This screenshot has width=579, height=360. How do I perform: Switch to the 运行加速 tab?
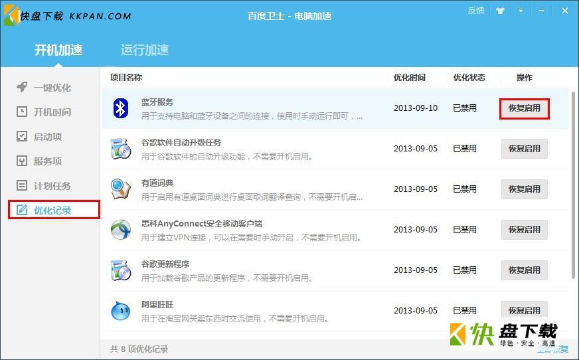pyautogui.click(x=145, y=50)
